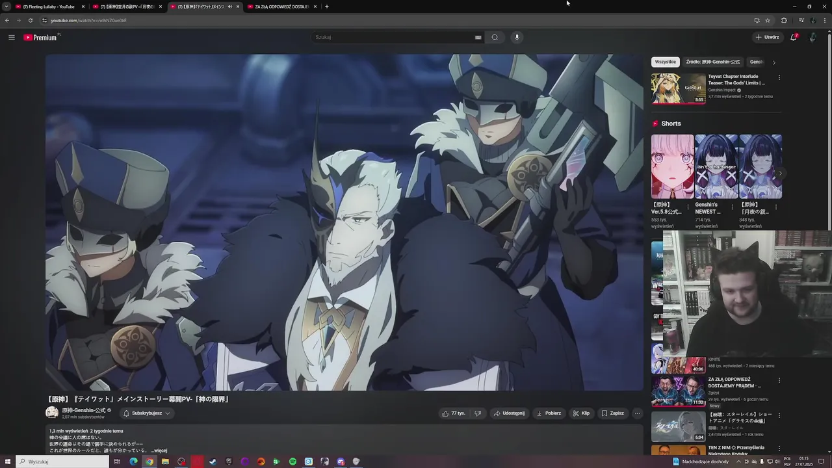Click the Udostępnij share button

[509, 413]
